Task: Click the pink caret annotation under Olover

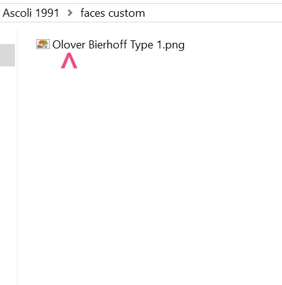Action: pyautogui.click(x=69, y=60)
